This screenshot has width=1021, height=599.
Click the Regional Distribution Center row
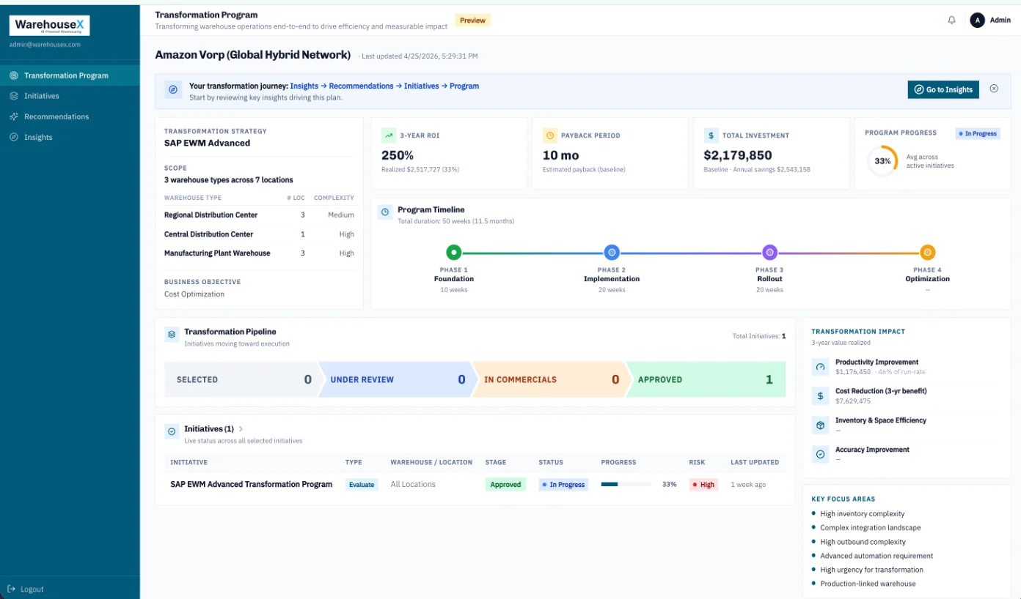pyautogui.click(x=259, y=215)
